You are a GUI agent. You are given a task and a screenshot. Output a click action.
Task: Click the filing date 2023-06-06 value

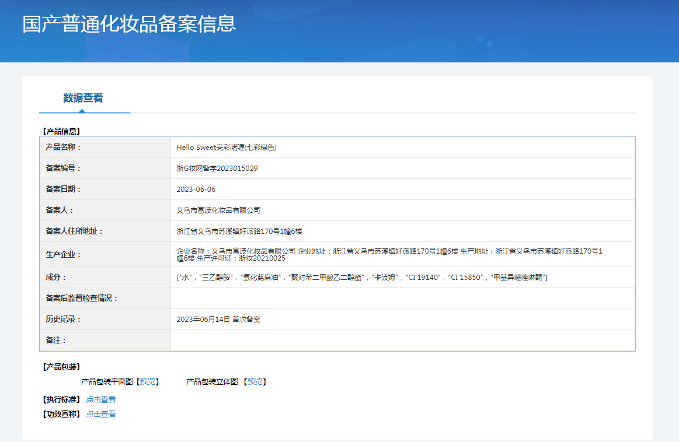[196, 190]
